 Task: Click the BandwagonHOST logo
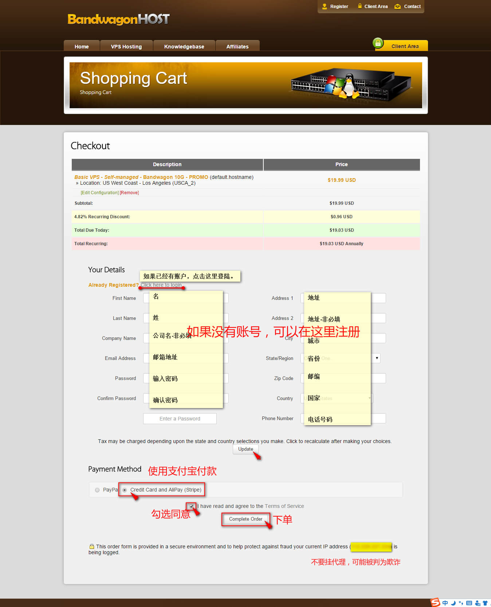click(118, 19)
